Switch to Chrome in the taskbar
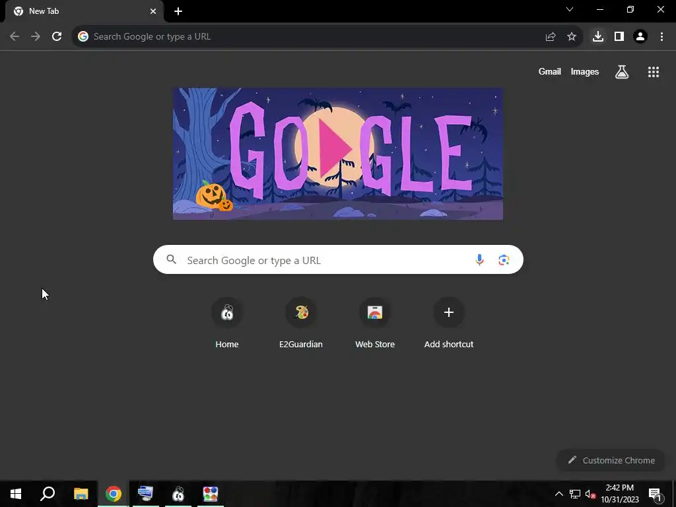This screenshot has width=676, height=507. point(114,494)
